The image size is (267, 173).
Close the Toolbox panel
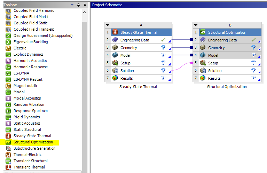(x=85, y=5)
